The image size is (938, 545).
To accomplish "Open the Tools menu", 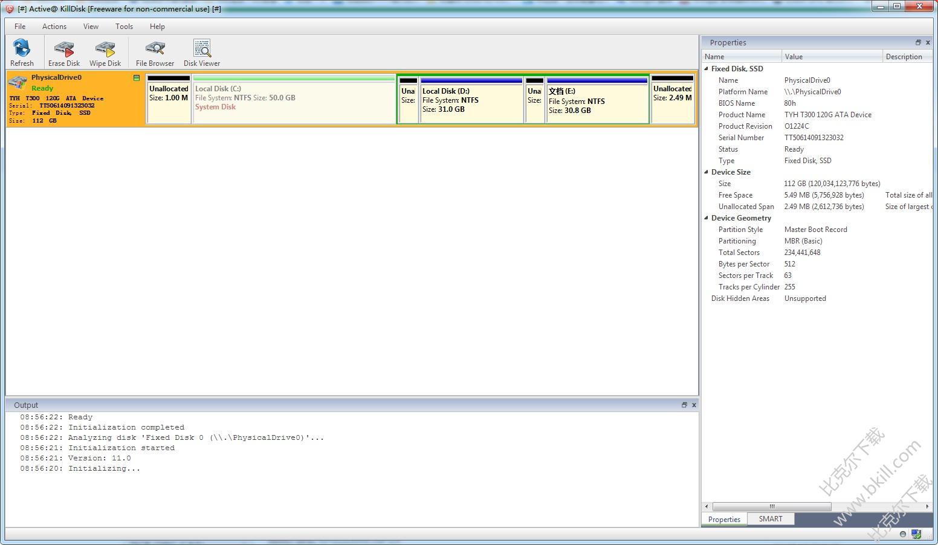I will (x=124, y=27).
